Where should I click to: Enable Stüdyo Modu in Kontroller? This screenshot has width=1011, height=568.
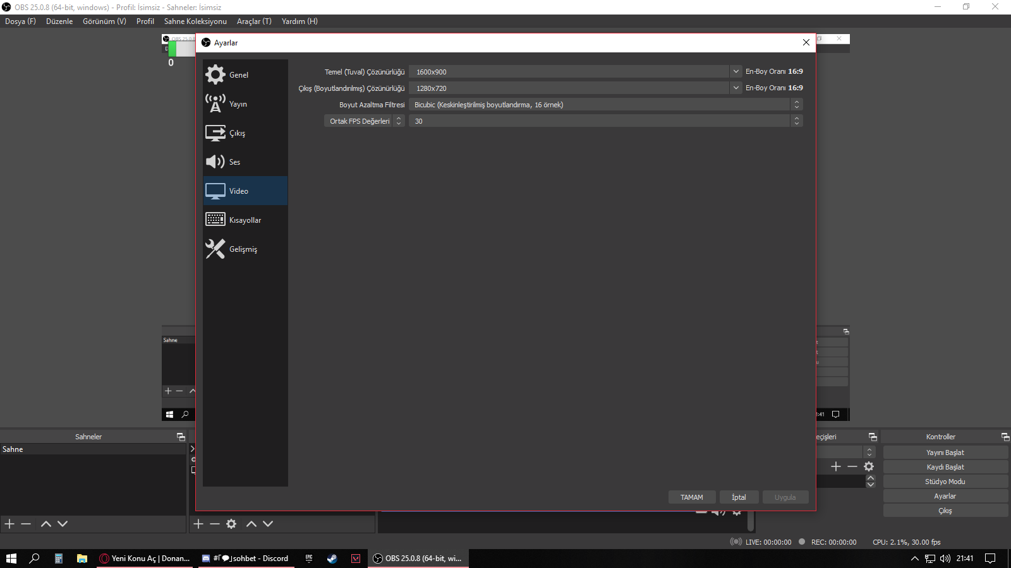(945, 482)
